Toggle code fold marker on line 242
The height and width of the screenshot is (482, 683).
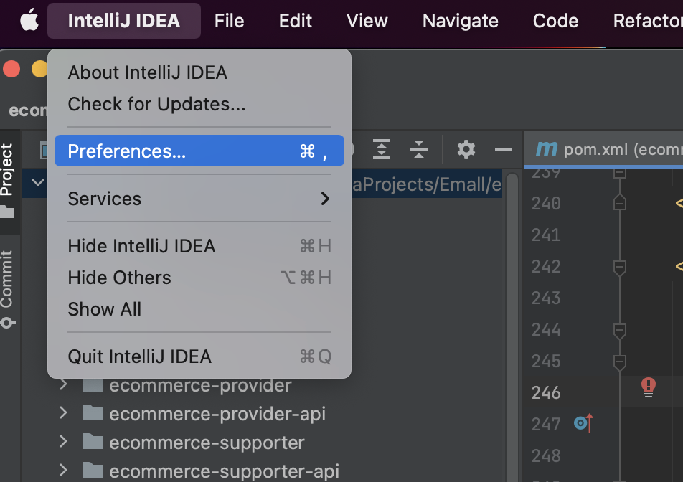621,267
